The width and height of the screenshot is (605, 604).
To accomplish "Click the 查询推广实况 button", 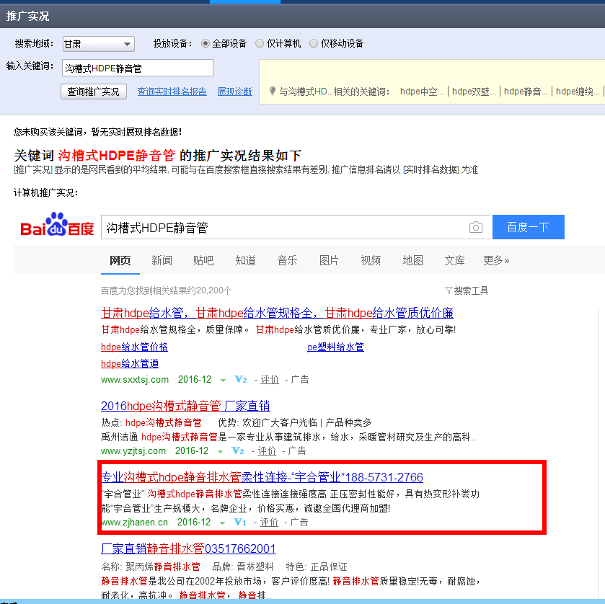I will (x=94, y=92).
